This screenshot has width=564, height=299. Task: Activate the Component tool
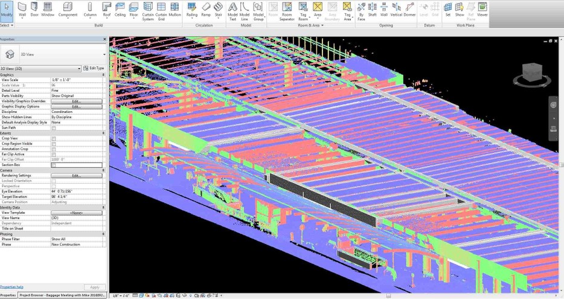coord(68,10)
